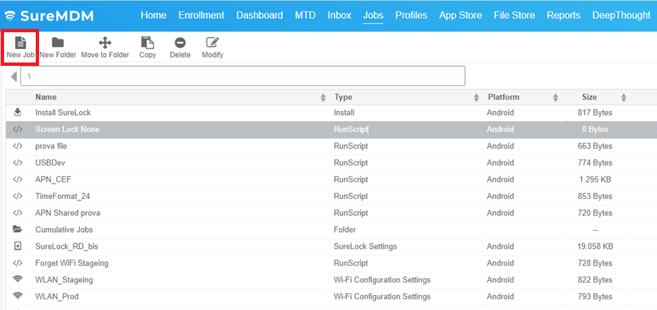Open the Cumulative Jobs folder

coord(64,229)
